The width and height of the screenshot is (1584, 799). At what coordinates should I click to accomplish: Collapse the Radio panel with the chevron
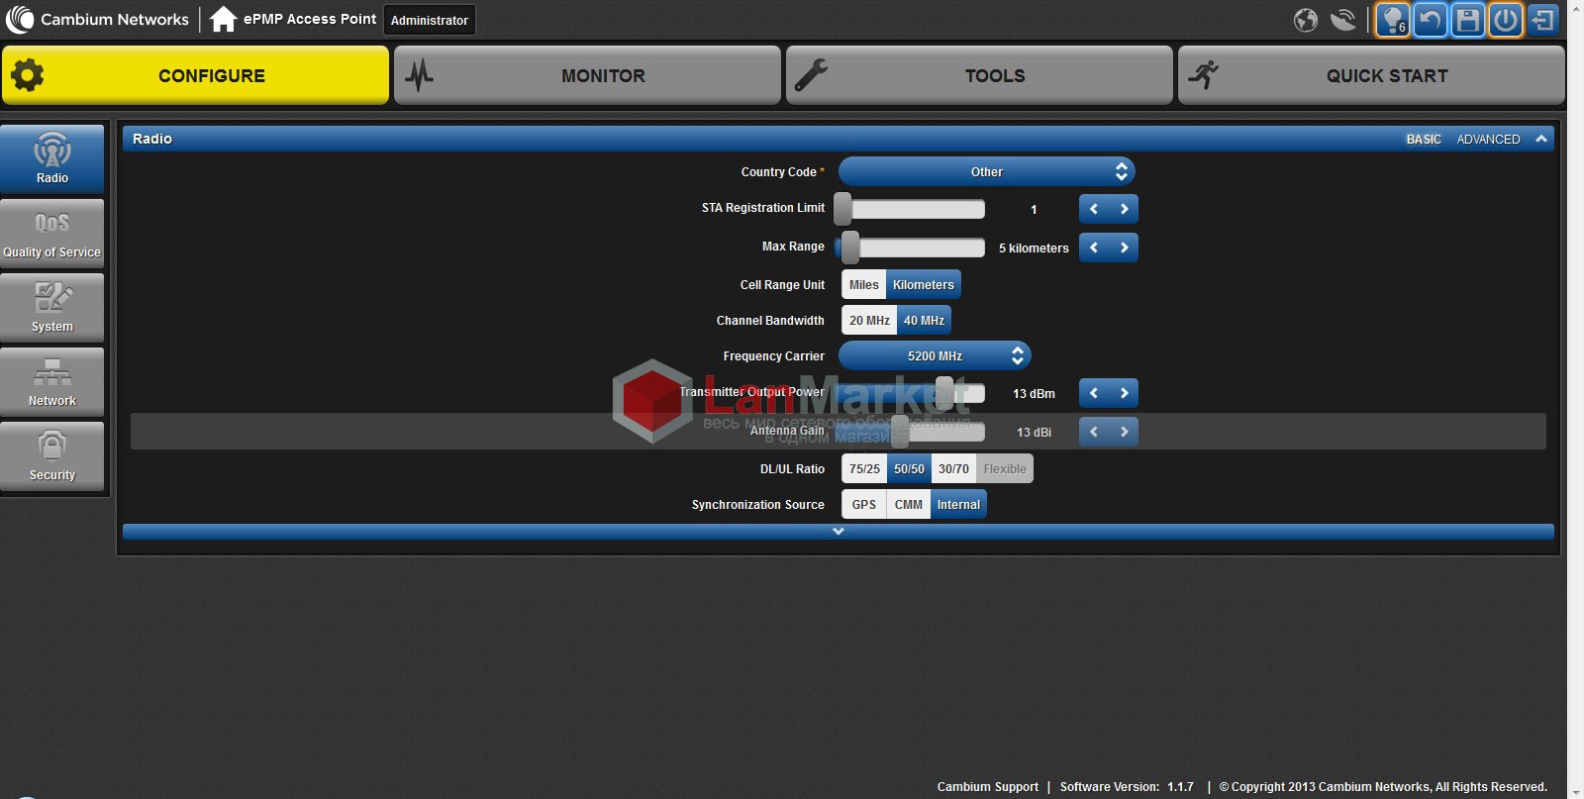[1541, 140]
